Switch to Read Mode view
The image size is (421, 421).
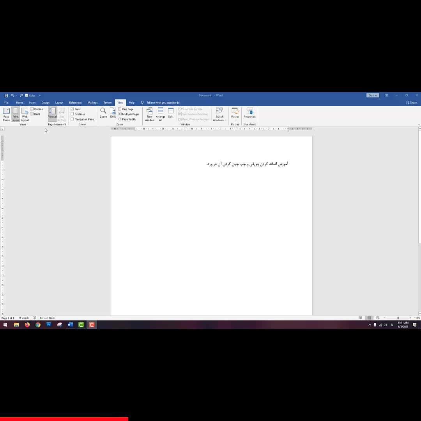point(6,114)
